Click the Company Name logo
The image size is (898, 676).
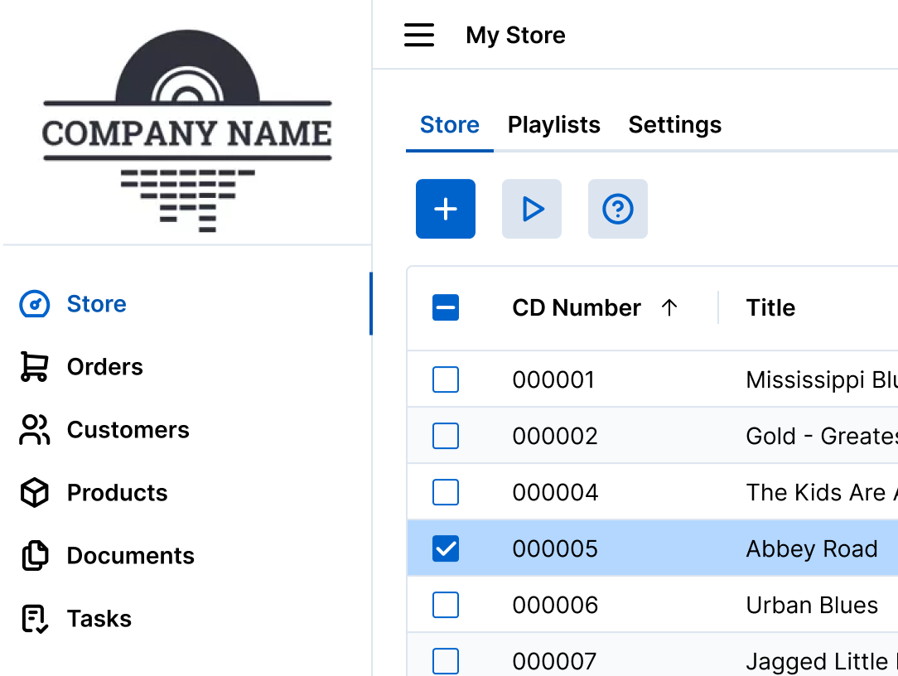(x=187, y=131)
